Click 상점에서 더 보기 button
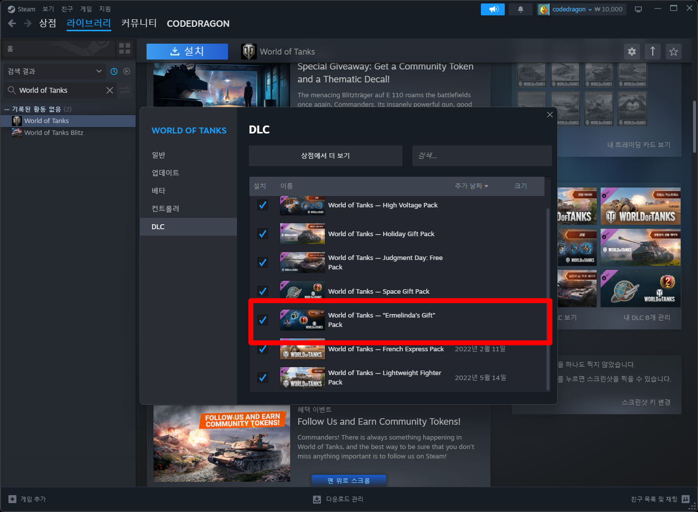The image size is (698, 512). (x=325, y=156)
